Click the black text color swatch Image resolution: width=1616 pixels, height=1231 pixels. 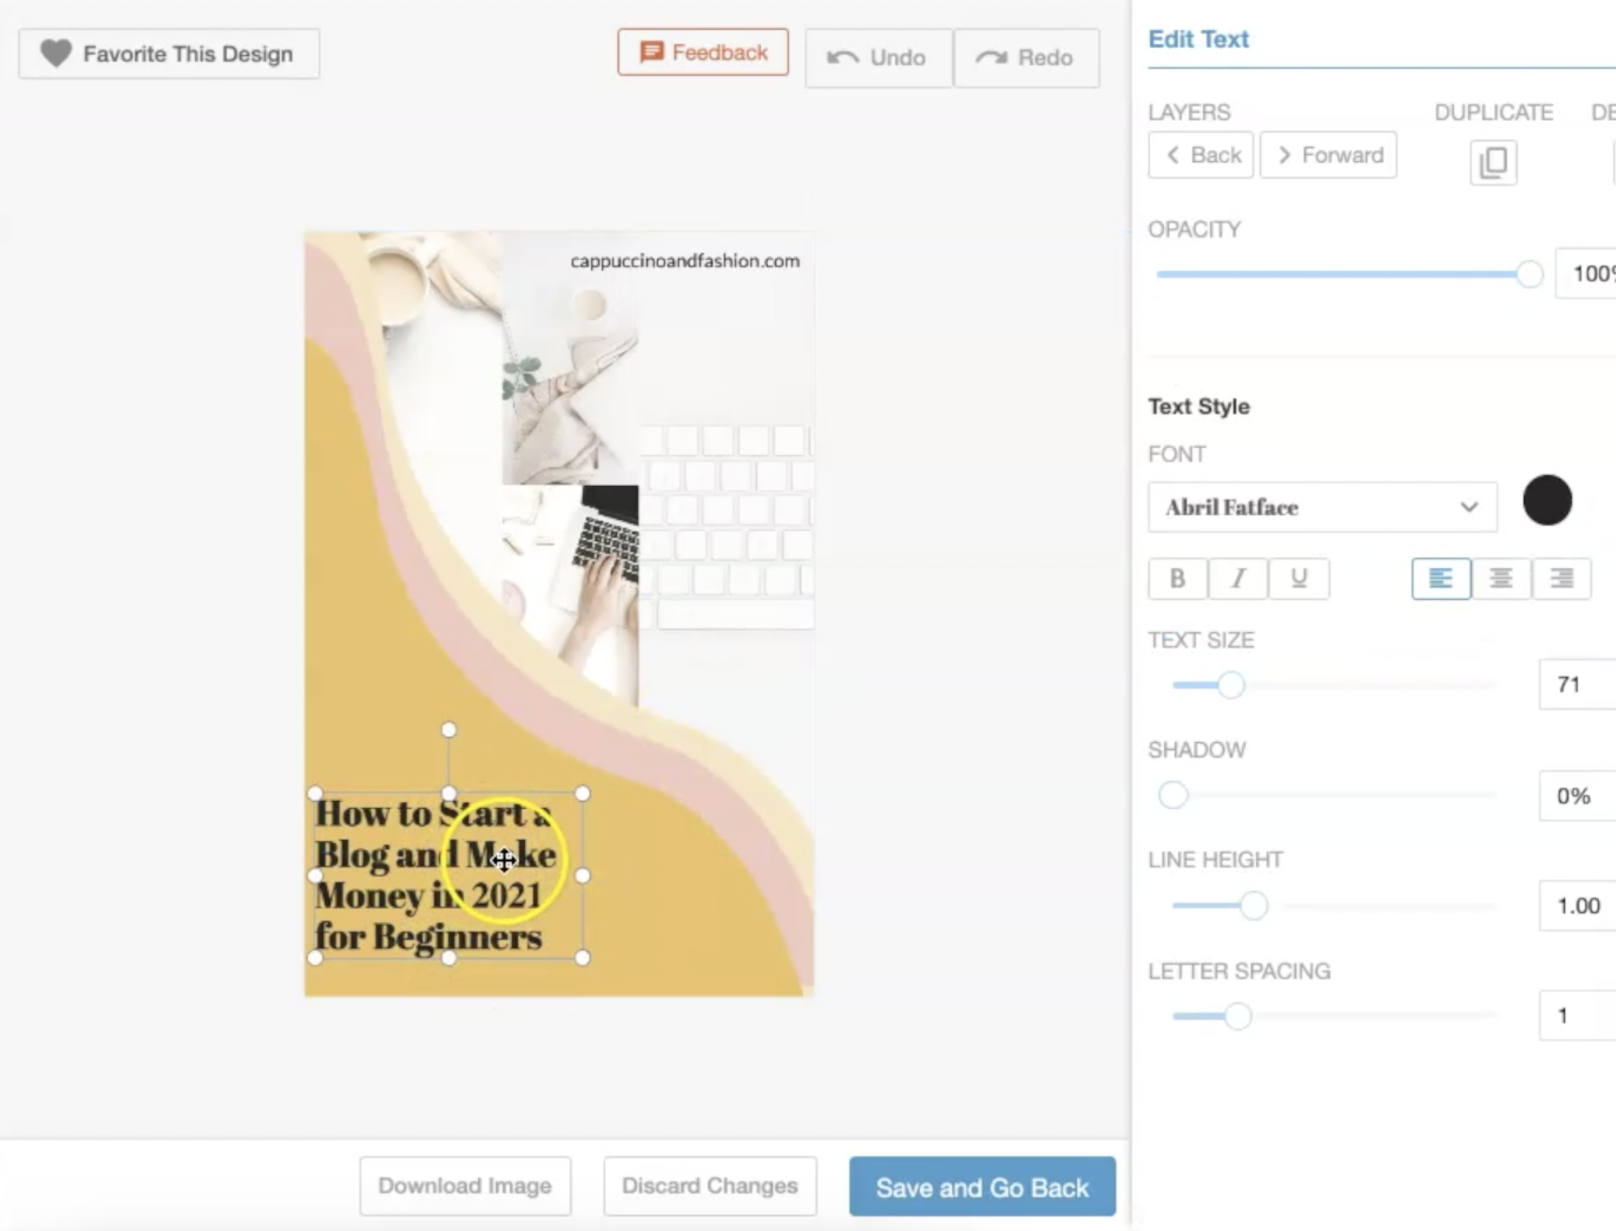1547,500
